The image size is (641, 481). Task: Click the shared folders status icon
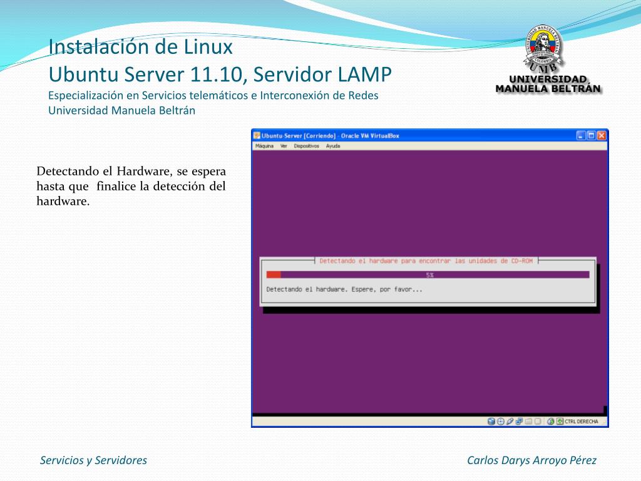[528, 422]
